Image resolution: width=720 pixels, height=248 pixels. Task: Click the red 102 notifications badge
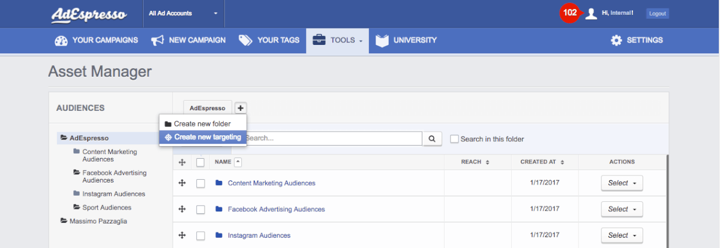[569, 13]
